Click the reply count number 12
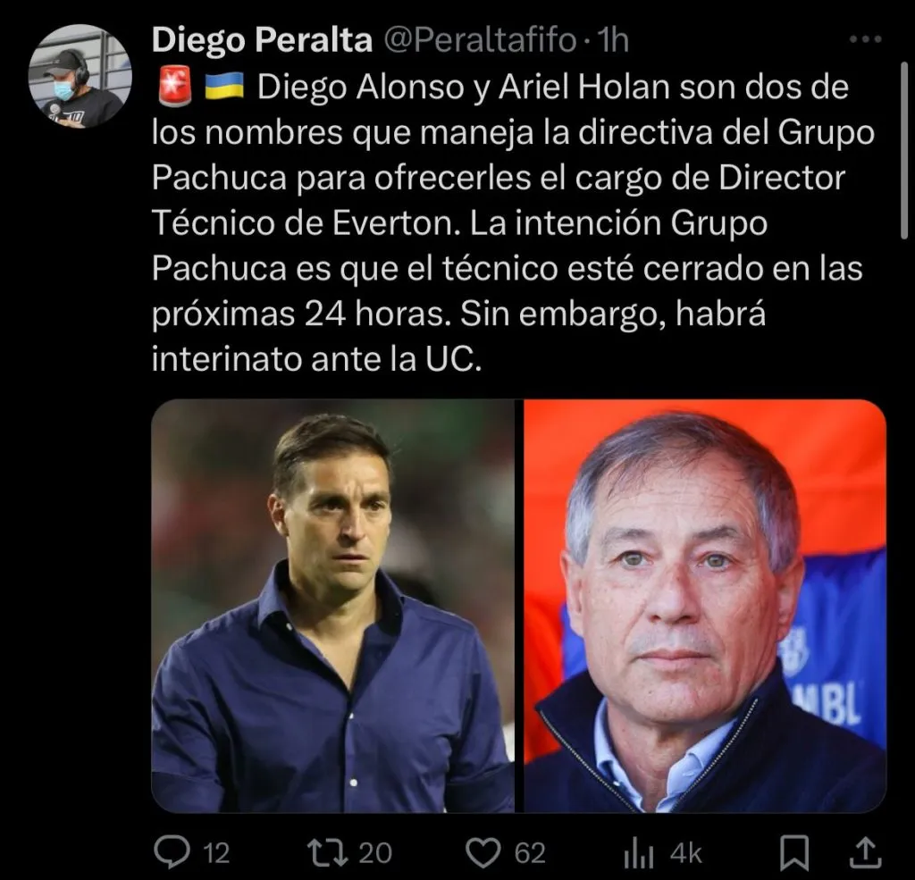Screen dimensions: 915x880 pyautogui.click(x=216, y=853)
